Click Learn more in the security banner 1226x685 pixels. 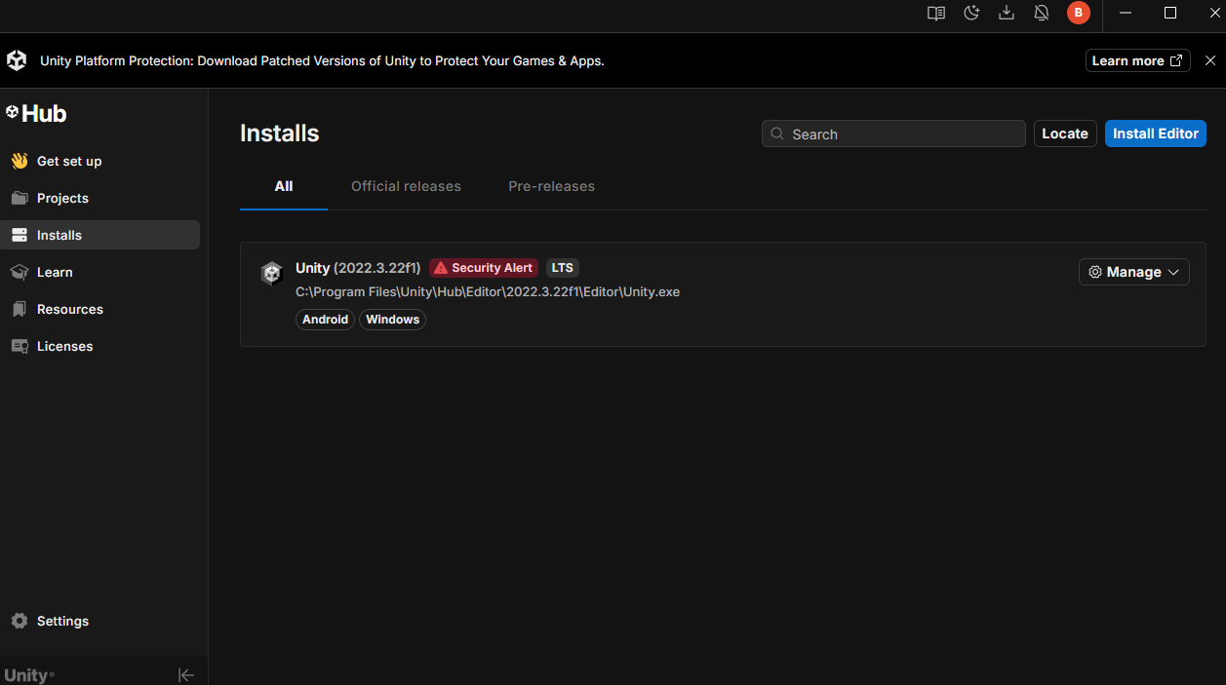tap(1137, 60)
